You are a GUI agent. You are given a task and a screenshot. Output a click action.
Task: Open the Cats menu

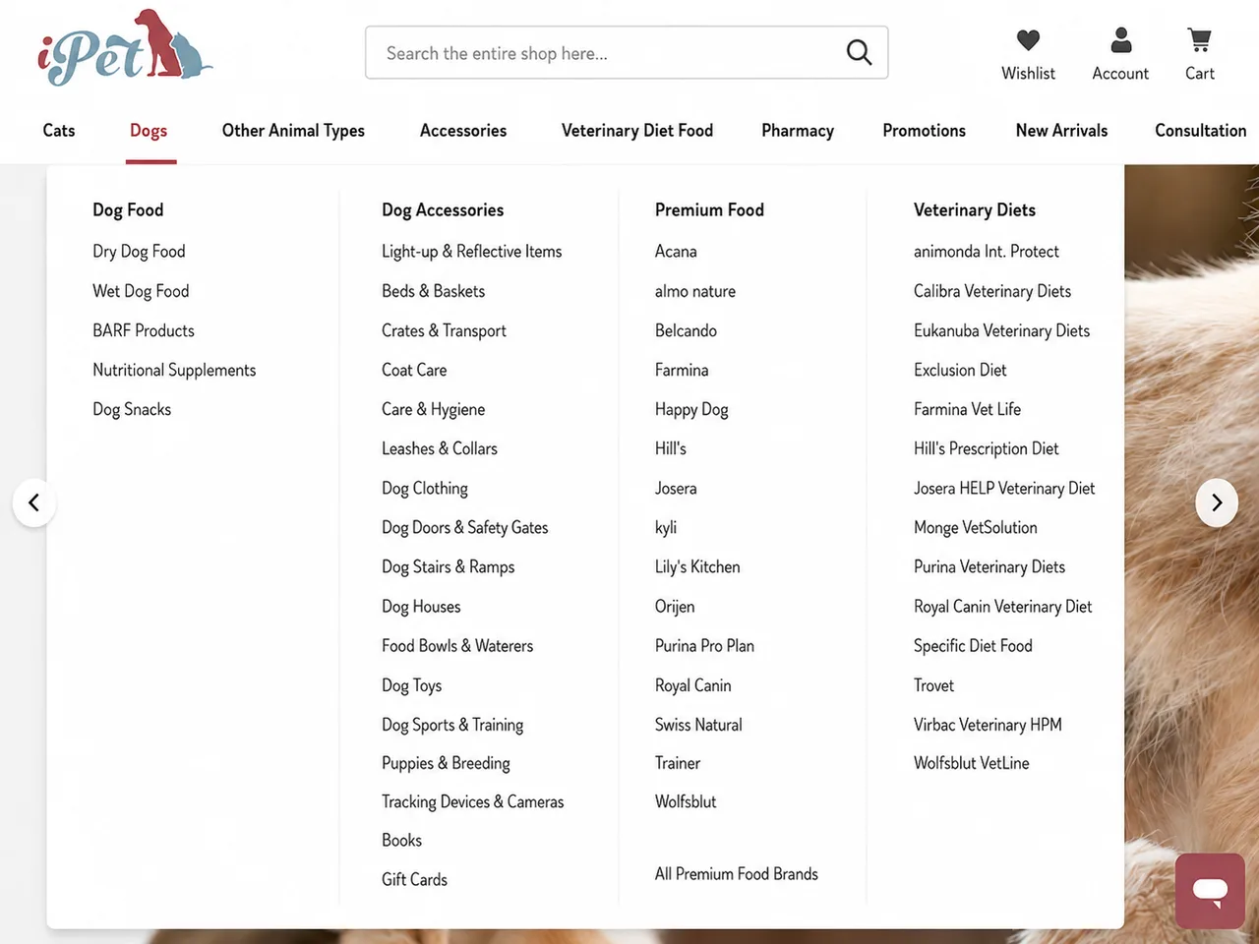coord(59,131)
